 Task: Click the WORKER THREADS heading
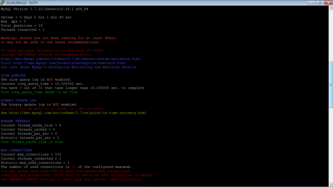15,121
